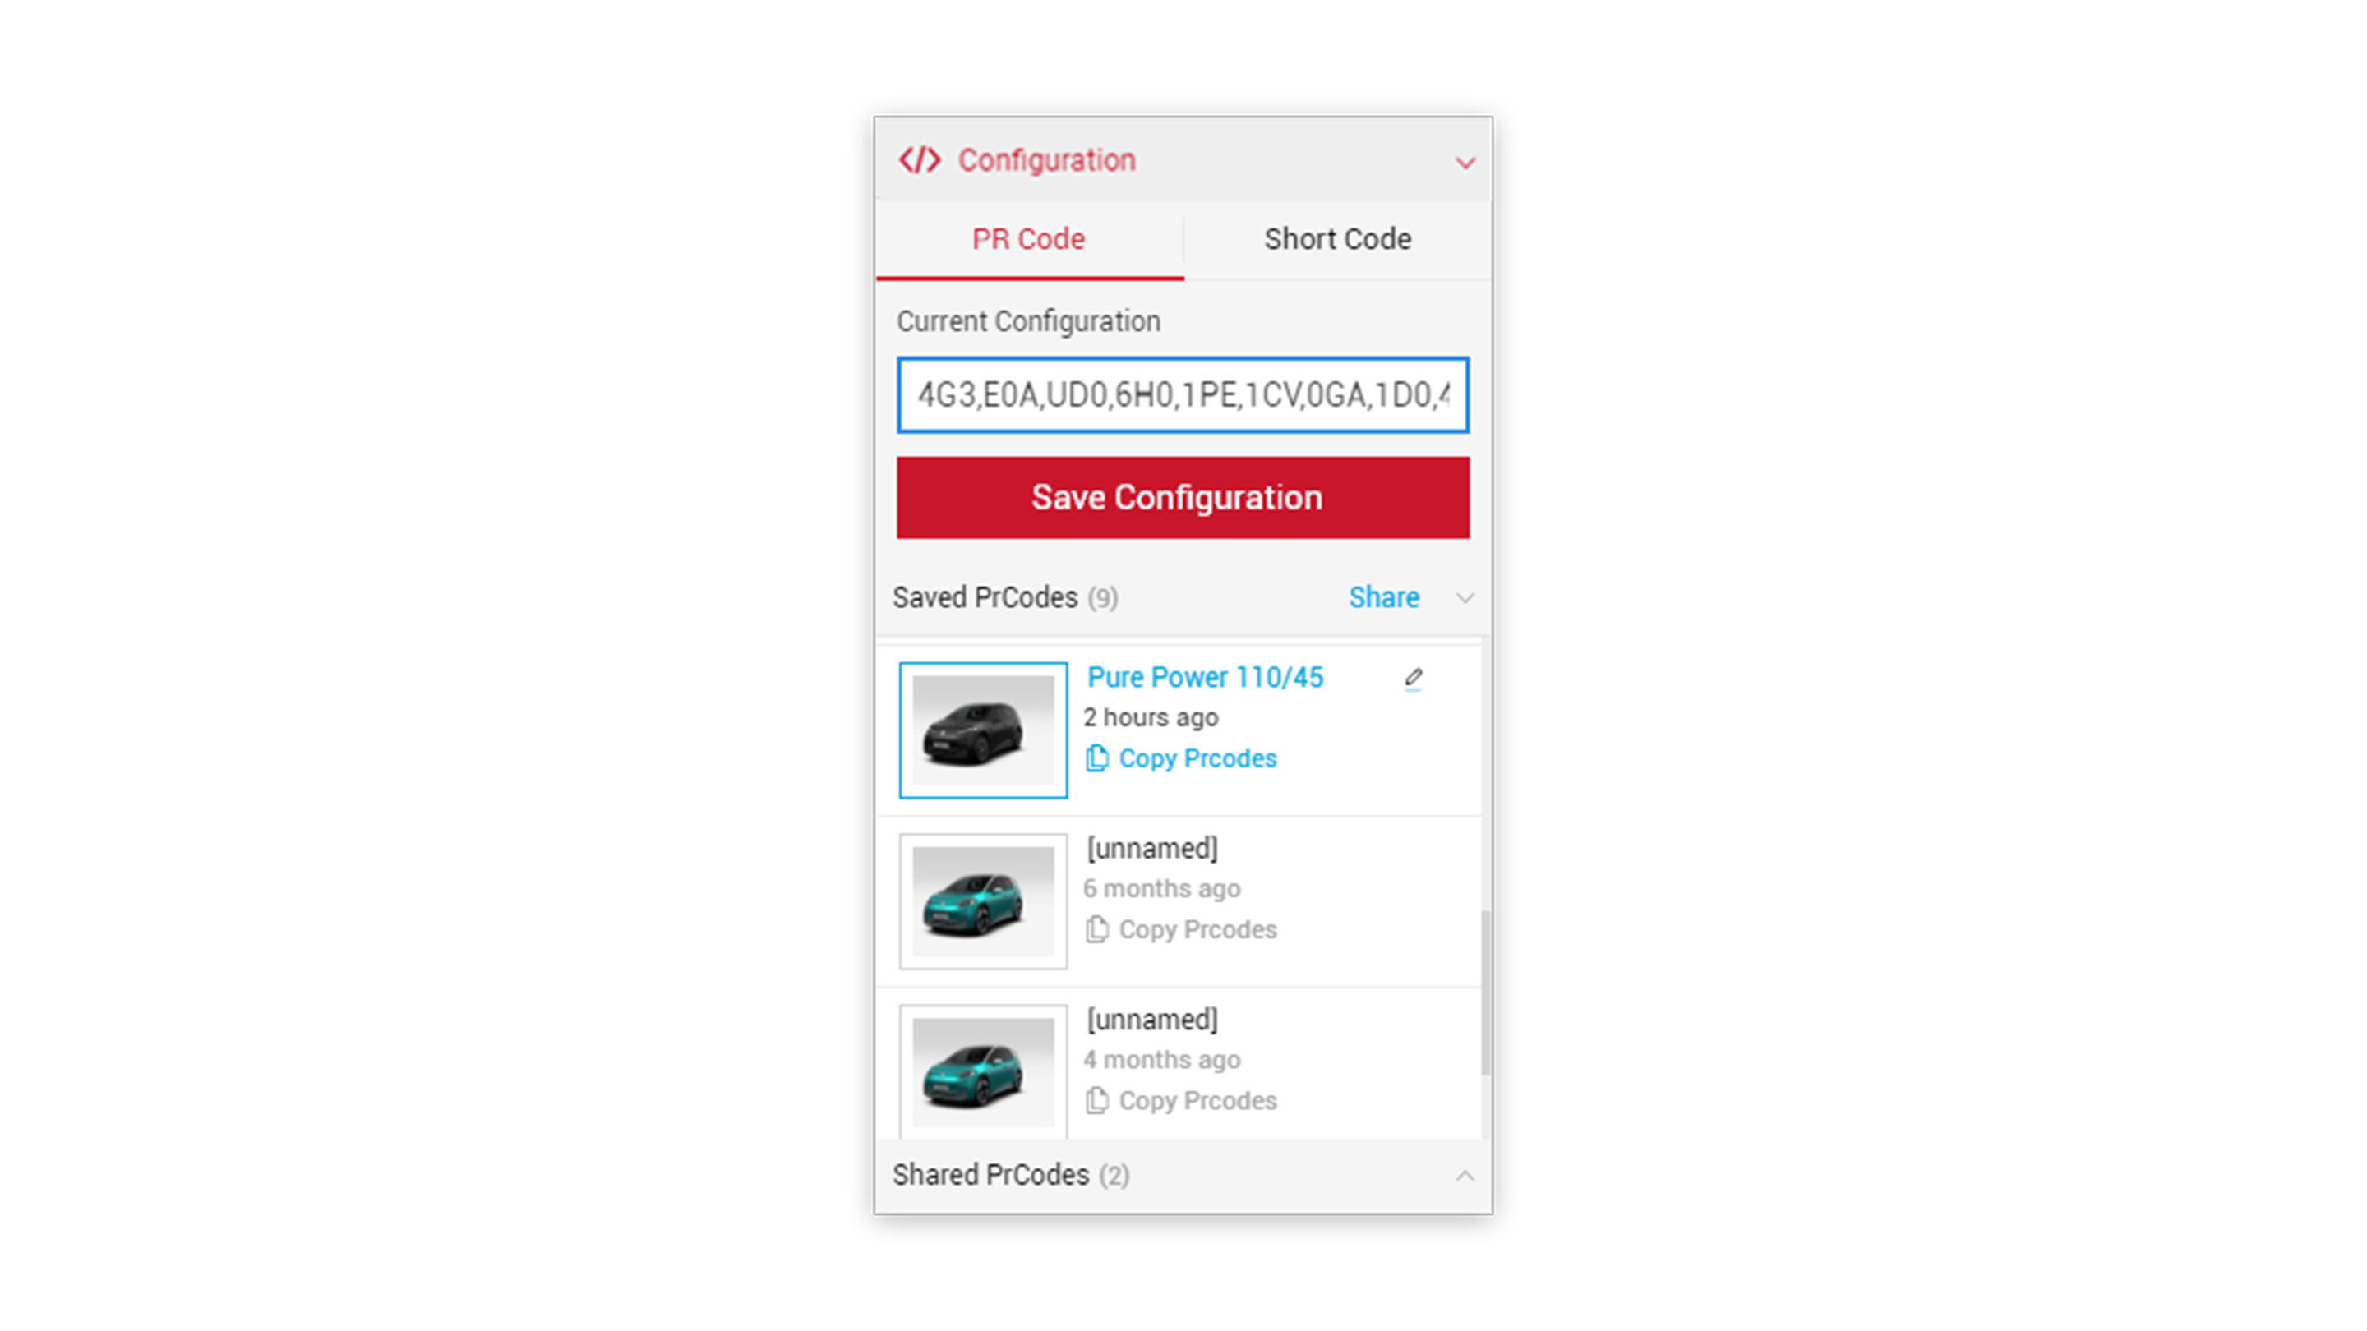This screenshot has height=1331, width=2367.
Task: Select the teal car from 6 months ago
Action: pos(983,901)
